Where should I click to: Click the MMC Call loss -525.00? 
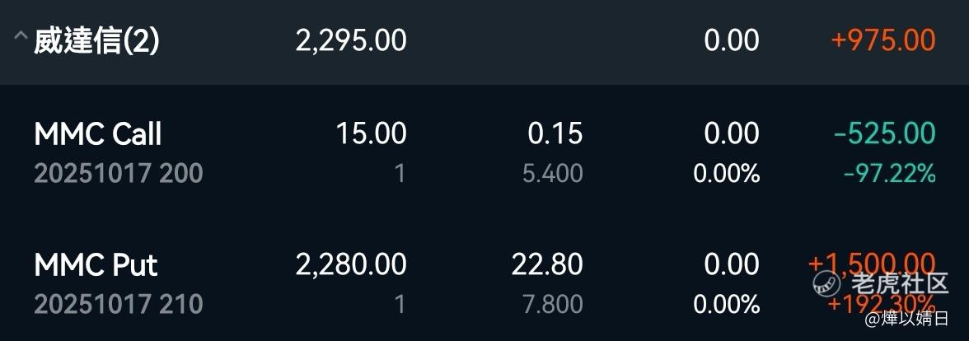(x=884, y=133)
